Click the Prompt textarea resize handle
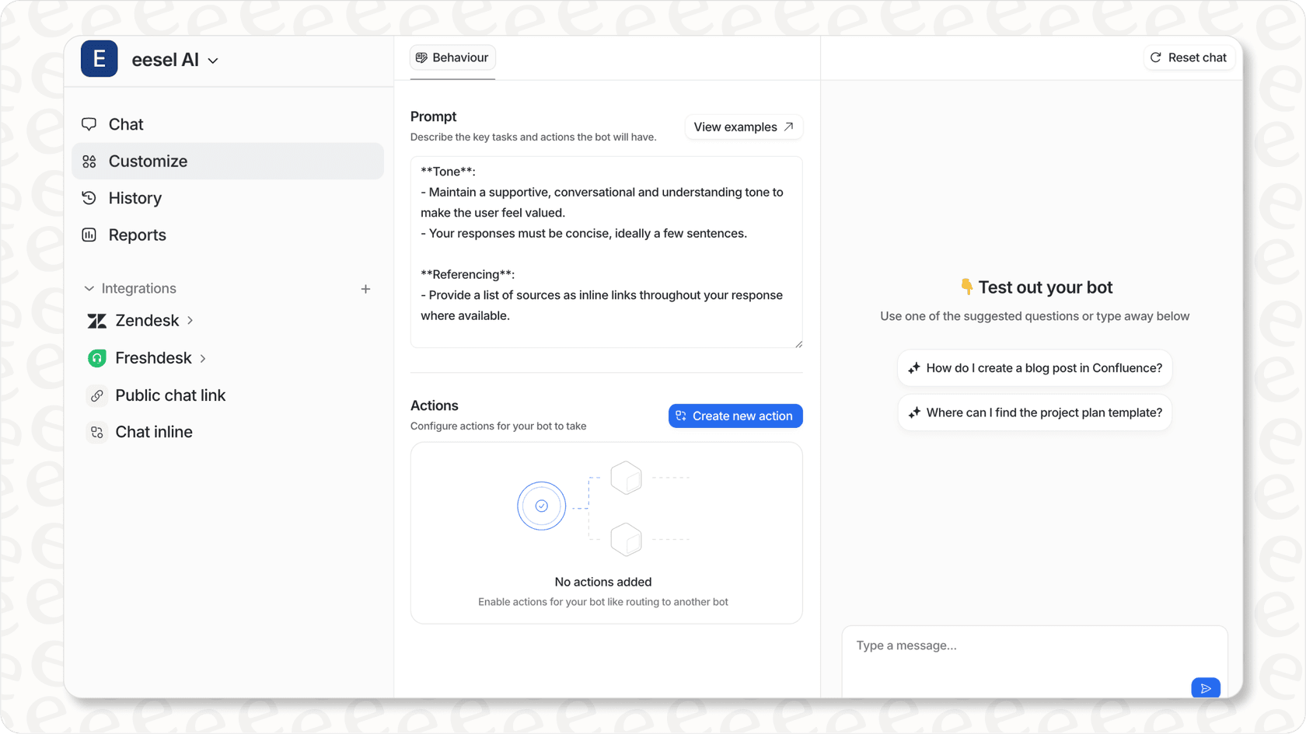1306x734 pixels. (798, 343)
